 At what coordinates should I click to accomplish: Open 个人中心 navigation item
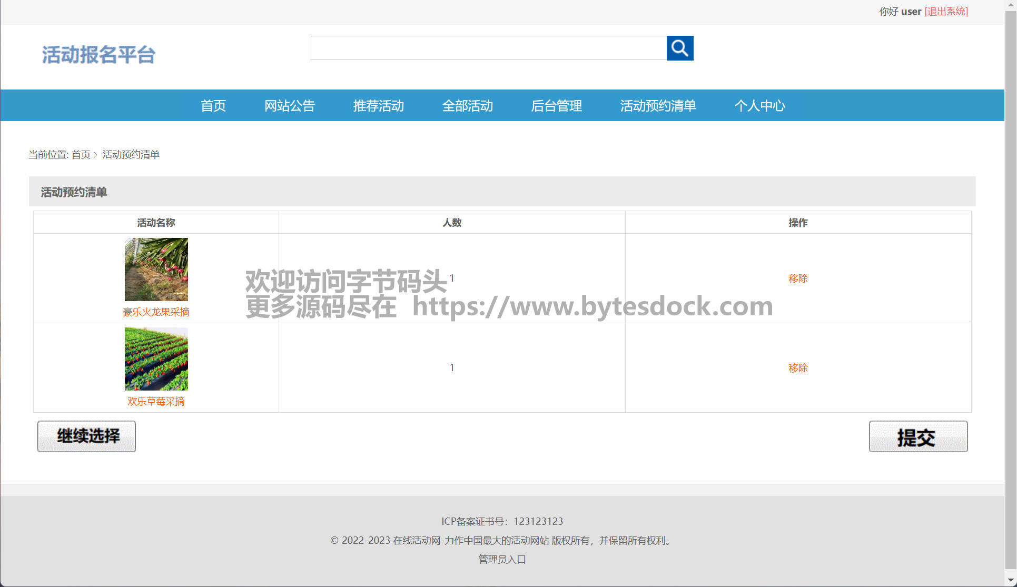(x=759, y=106)
